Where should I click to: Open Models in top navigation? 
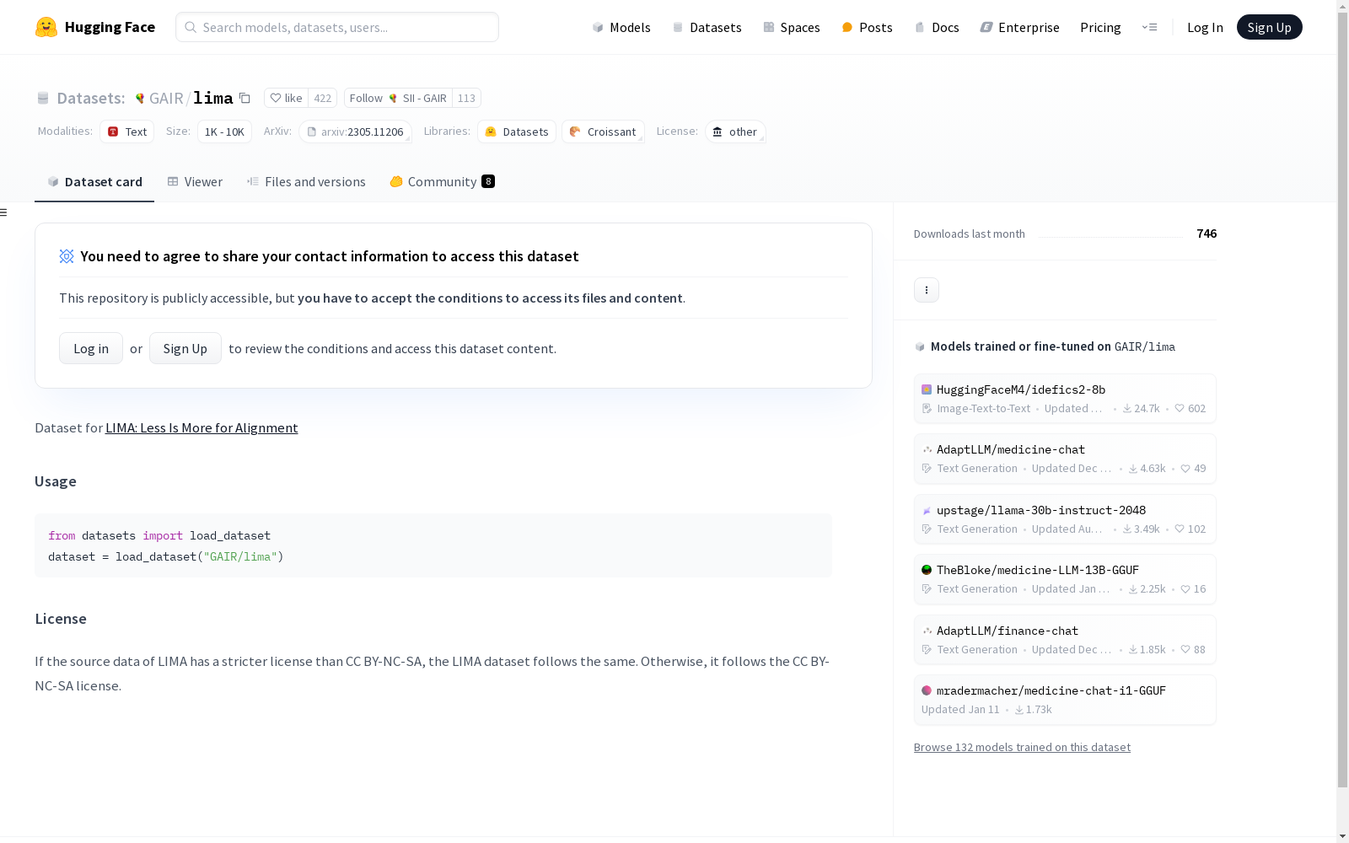tap(621, 27)
